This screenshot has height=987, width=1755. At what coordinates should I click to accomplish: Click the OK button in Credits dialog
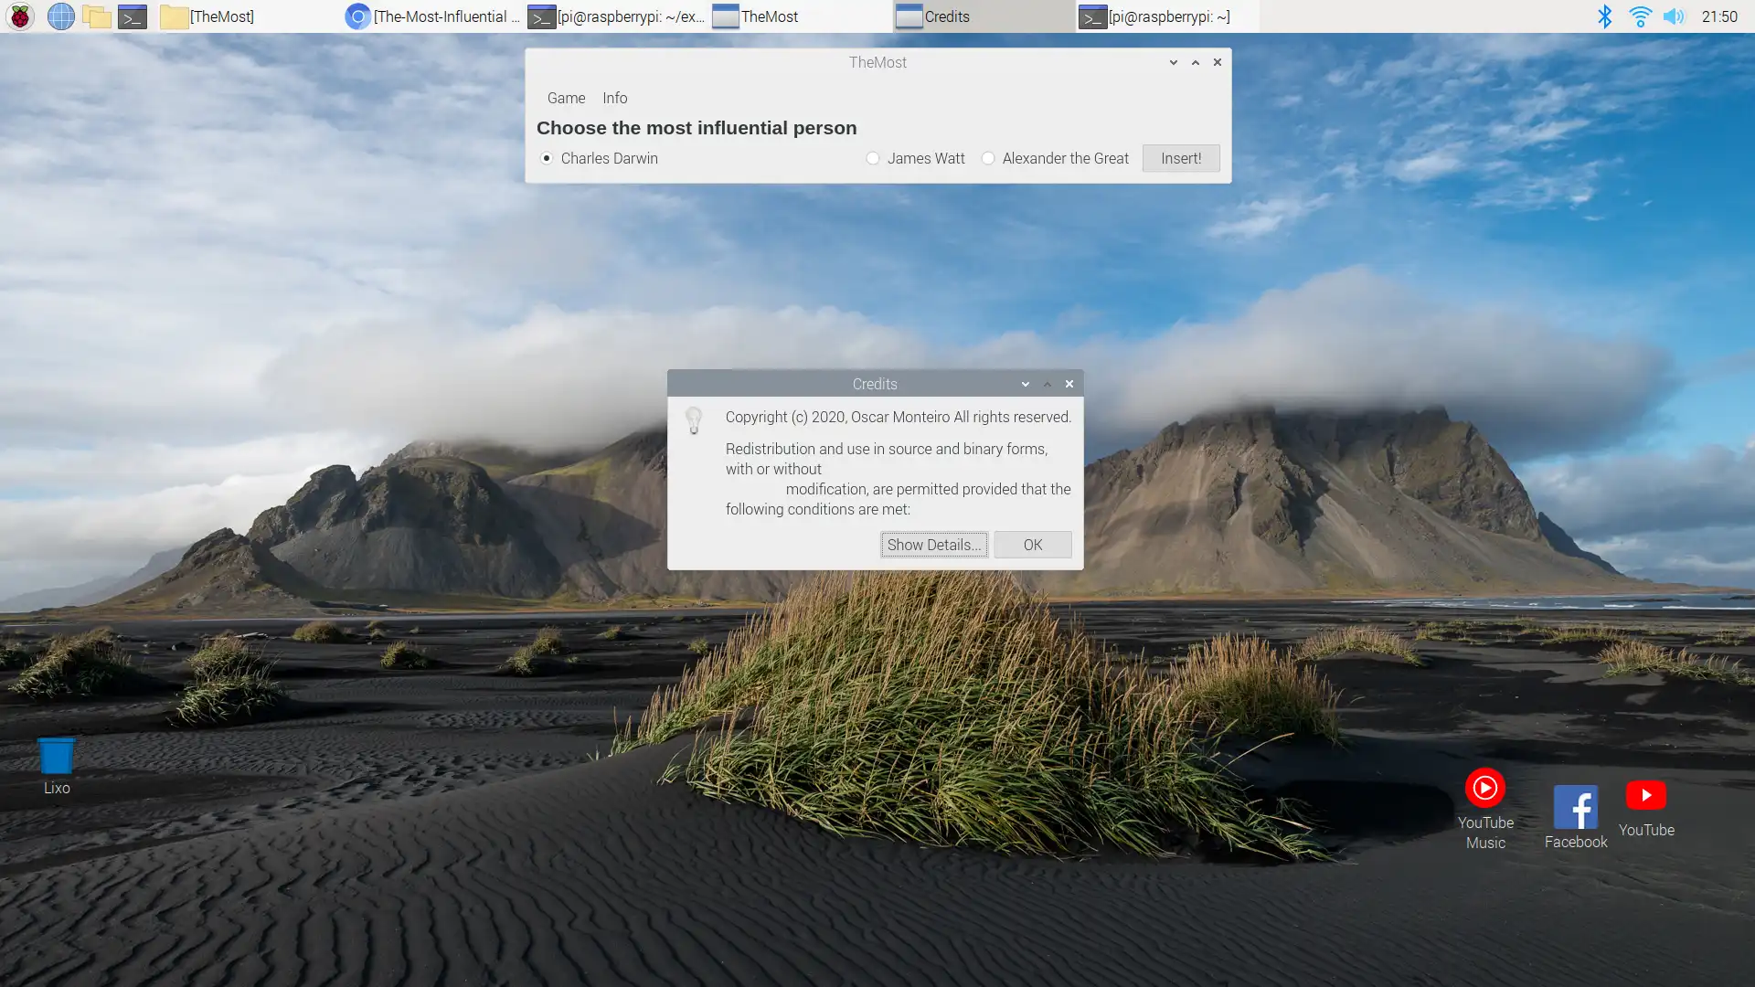click(1033, 545)
